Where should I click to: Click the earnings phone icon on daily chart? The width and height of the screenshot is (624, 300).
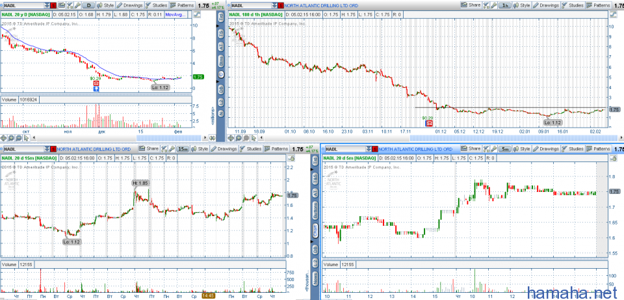click(96, 84)
